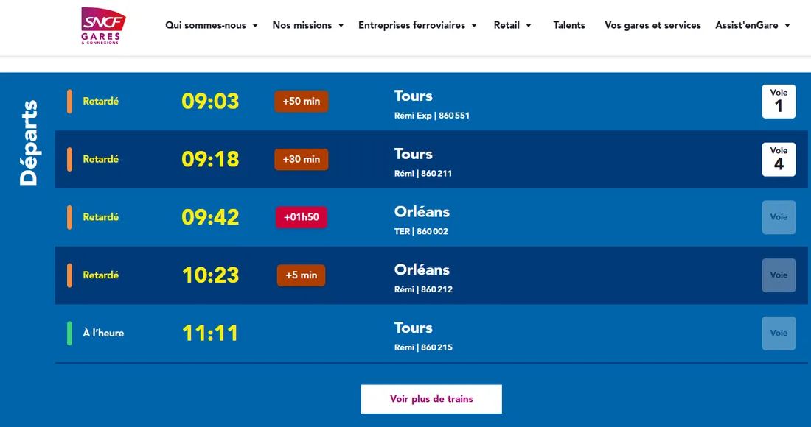811x427 pixels.
Task: Click the Voir plus de trains button
Action: pyautogui.click(x=431, y=398)
